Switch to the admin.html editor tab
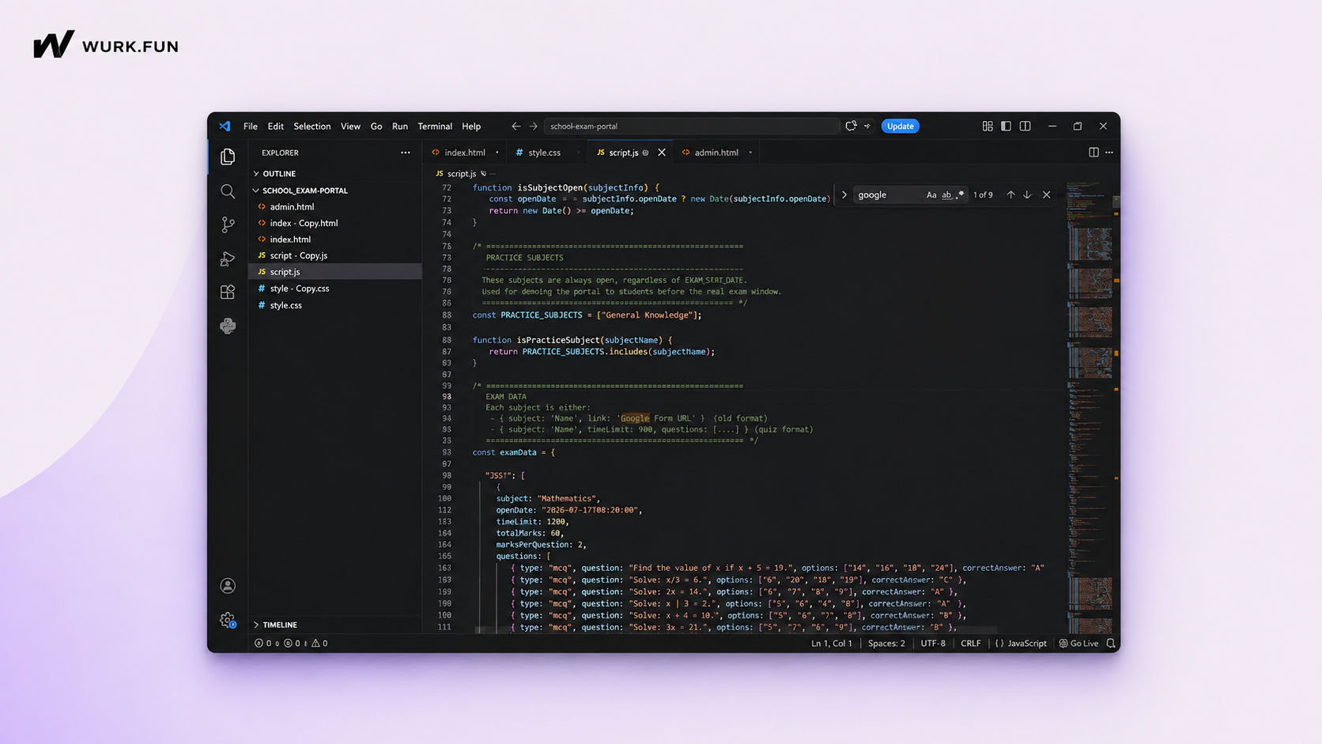 point(716,153)
